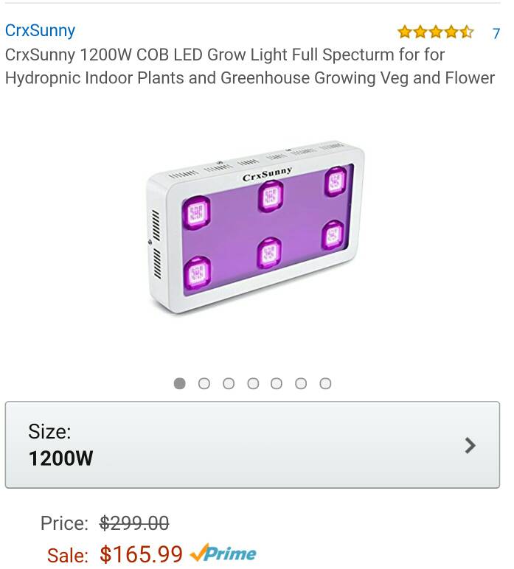
Task: Select the fourth image carousel dot
Action: pyautogui.click(x=253, y=383)
